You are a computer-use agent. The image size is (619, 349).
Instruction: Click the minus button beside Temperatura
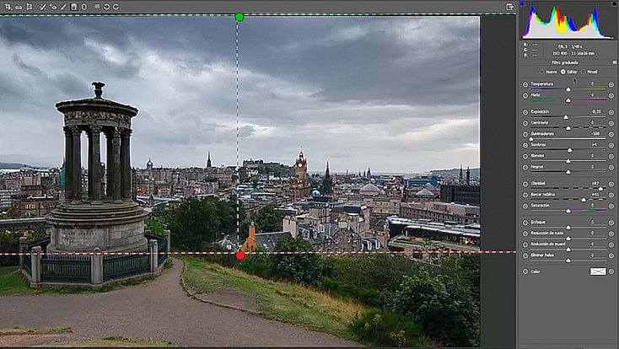click(x=525, y=84)
